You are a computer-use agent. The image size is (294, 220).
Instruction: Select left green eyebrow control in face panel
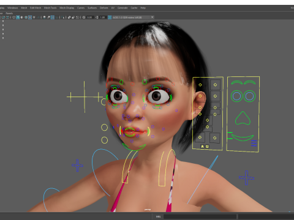237,82
